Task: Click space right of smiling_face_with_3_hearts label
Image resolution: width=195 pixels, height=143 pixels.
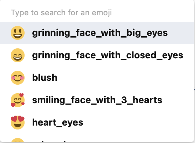Action: (179, 100)
